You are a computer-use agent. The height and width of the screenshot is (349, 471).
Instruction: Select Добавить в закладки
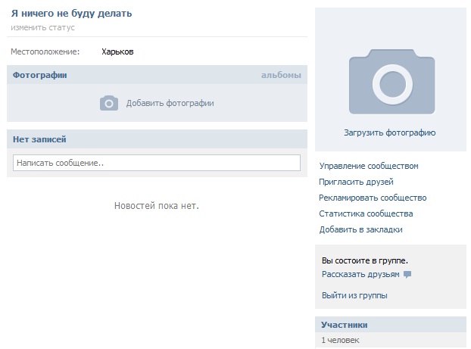tap(360, 229)
